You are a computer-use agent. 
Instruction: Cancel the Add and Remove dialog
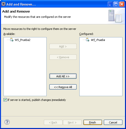point(113,122)
